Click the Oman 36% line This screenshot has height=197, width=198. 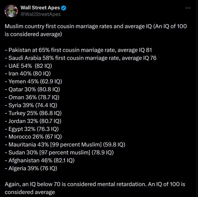coord(32,97)
